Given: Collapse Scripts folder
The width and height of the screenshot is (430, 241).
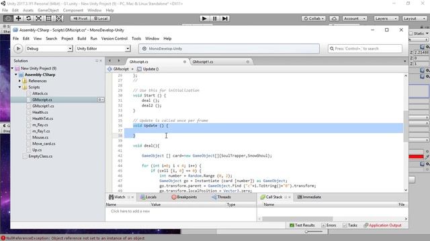Looking at the screenshot, I should coord(19,87).
